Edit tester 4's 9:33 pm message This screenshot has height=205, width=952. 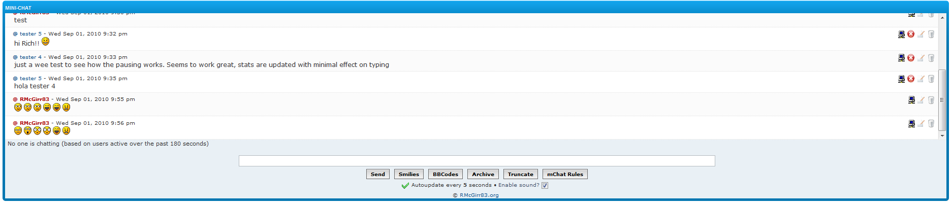921,58
